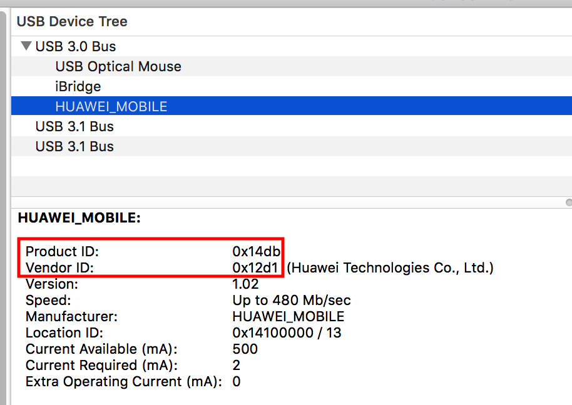This screenshot has height=405, width=572.
Task: Click the HUAWEI_MOBILE: details heading
Action: point(79,217)
